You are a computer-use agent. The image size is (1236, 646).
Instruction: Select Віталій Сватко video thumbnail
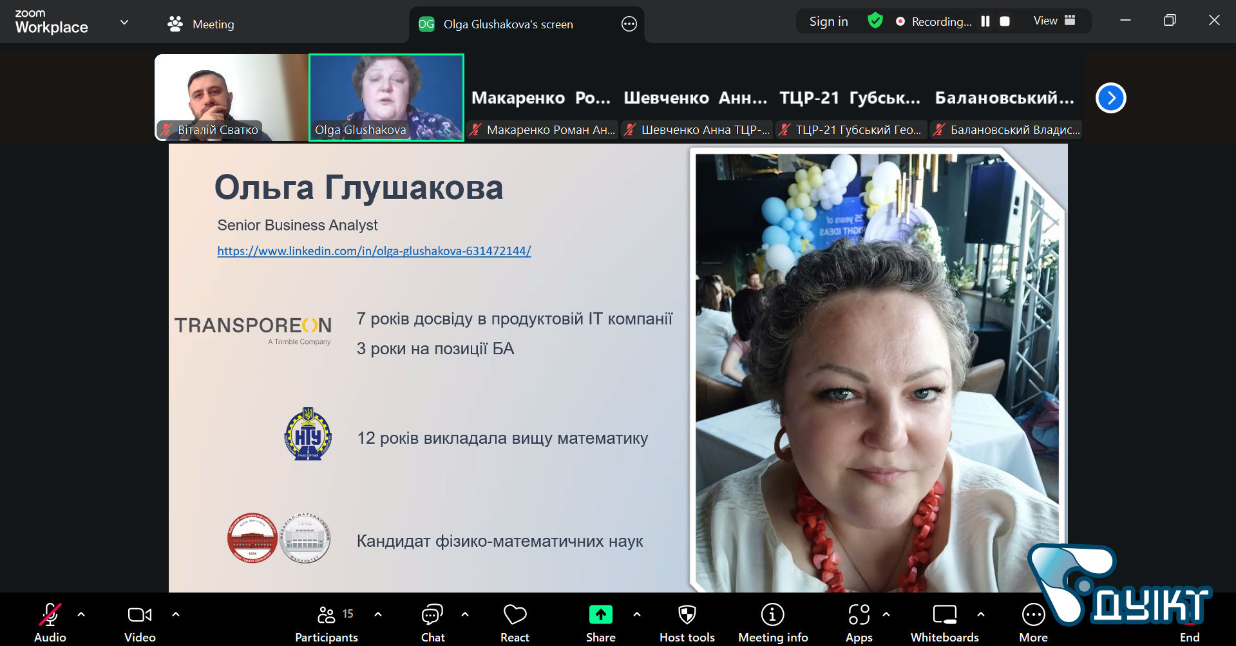pos(231,97)
